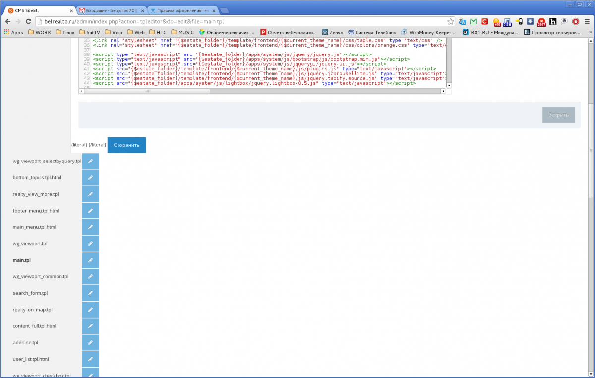This screenshot has height=378, width=595.
Task: Open the WebMoney Keeper bookmark
Action: tap(429, 32)
